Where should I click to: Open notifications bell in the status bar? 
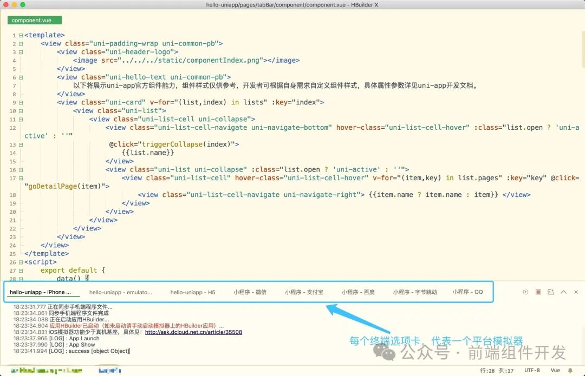570,371
